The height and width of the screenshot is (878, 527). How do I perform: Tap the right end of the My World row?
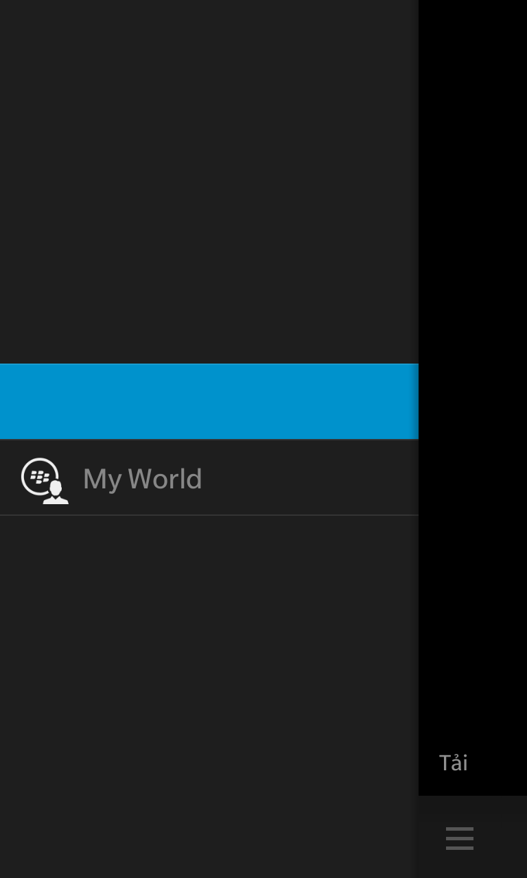pyautogui.click(x=384, y=477)
